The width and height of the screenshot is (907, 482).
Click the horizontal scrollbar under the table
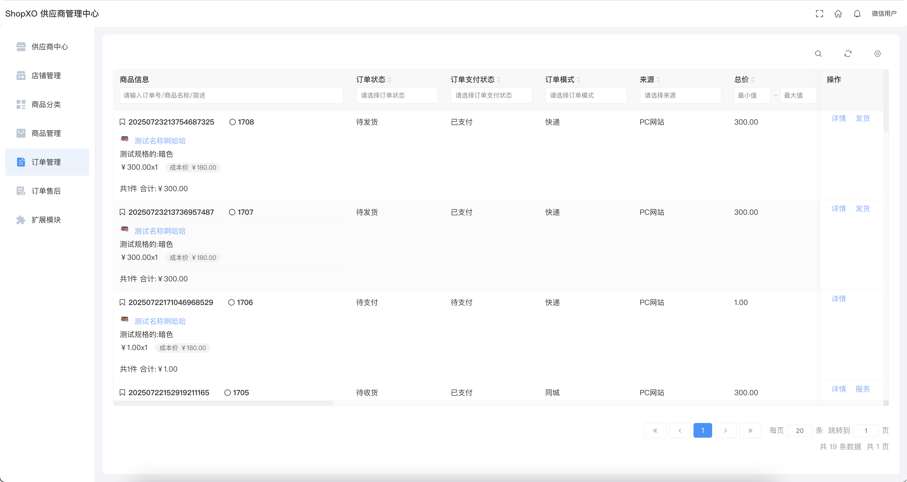(x=223, y=403)
